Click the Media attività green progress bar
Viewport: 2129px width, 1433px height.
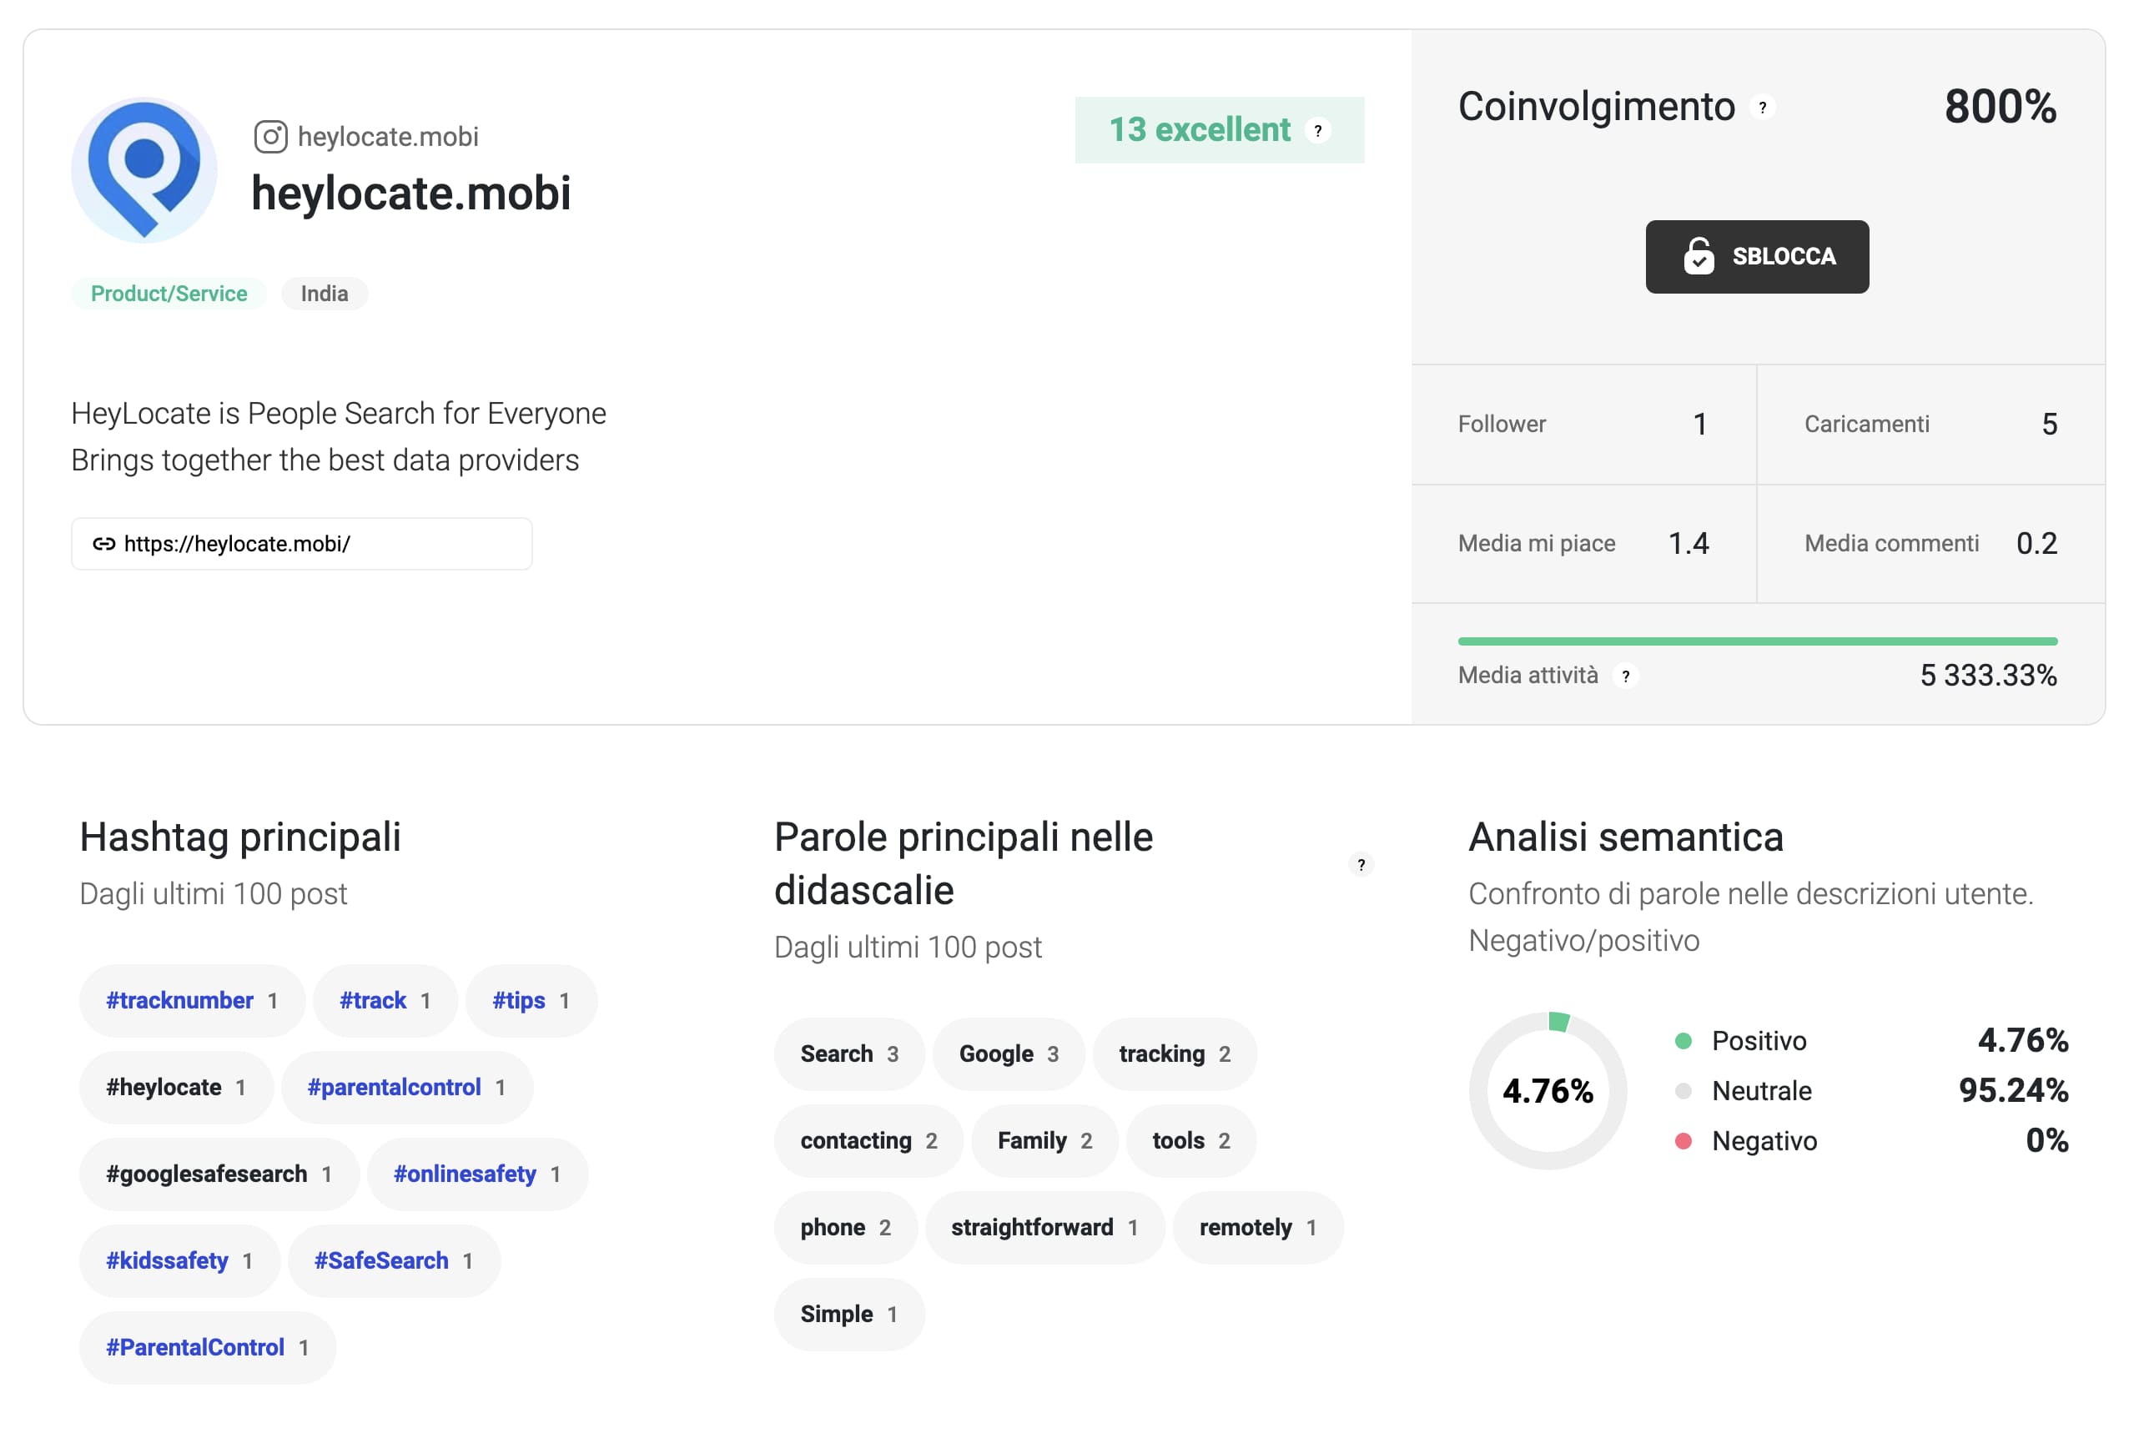pyautogui.click(x=1757, y=641)
